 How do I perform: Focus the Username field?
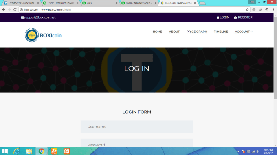(137, 127)
